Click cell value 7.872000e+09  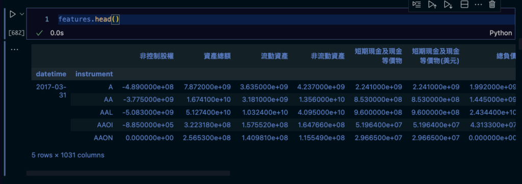[x=207, y=87]
